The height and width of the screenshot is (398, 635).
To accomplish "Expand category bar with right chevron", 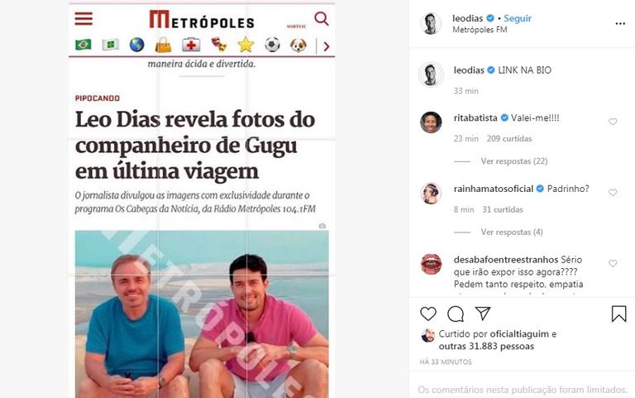I will (327, 46).
